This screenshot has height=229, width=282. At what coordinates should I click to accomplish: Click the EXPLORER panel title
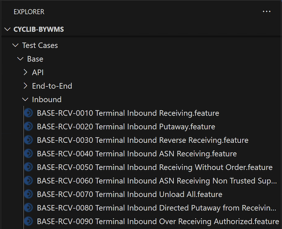(29, 12)
